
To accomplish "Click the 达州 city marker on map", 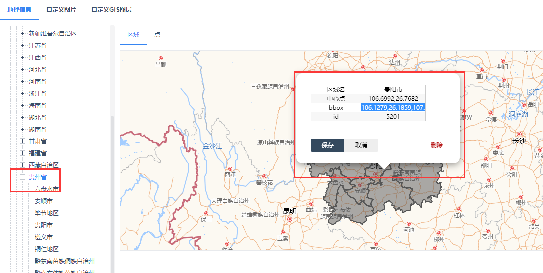I will point(394,56).
